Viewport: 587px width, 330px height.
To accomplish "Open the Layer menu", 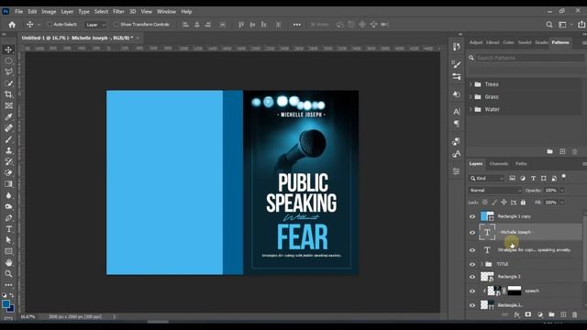I will point(67,12).
